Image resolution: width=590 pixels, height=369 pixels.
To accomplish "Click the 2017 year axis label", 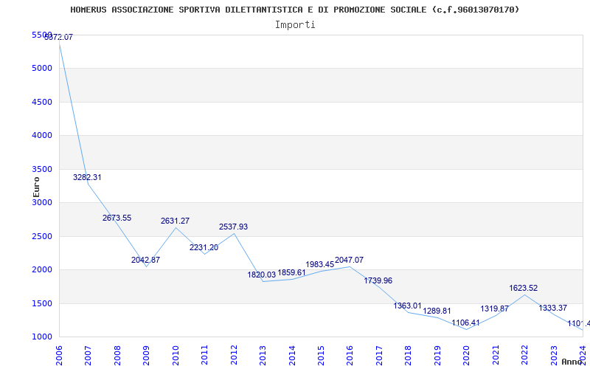I will click(379, 356).
